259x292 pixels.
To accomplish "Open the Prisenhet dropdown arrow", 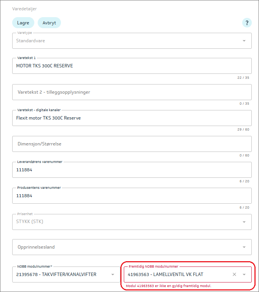I will (244, 222).
